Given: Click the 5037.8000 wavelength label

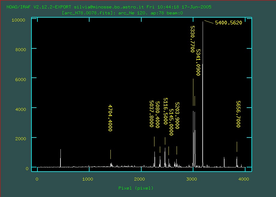Looking at the screenshot, I should [151, 114].
